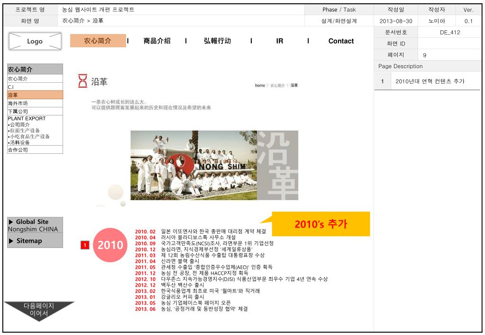Click the 설계/화면설계 phase cell
Screen dimensions: 485x335
(x=339, y=21)
